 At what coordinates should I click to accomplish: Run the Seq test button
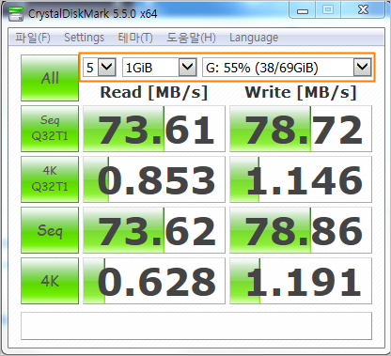coord(50,230)
